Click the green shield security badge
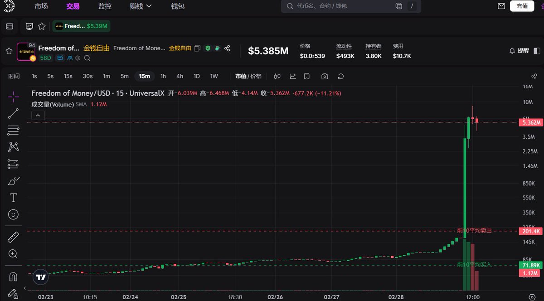 (x=208, y=48)
